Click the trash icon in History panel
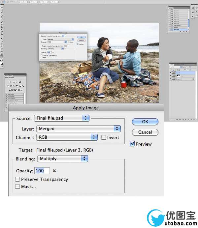This screenshot has height=228, width=198. tap(187, 31)
